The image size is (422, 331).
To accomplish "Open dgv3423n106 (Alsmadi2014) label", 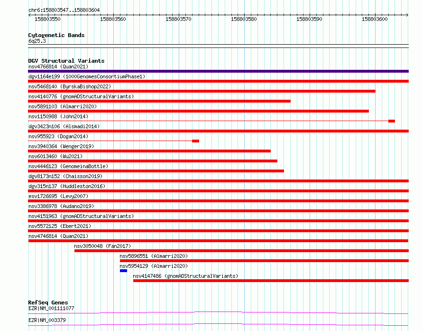I will click(64, 126).
